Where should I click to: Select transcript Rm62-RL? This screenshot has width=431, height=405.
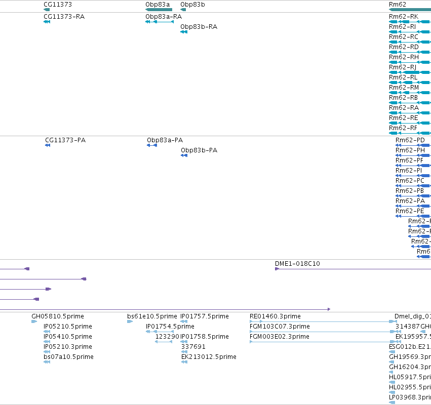pyautogui.click(x=403, y=78)
